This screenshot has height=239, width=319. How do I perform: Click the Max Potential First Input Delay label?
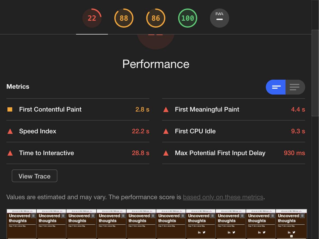pyautogui.click(x=220, y=153)
